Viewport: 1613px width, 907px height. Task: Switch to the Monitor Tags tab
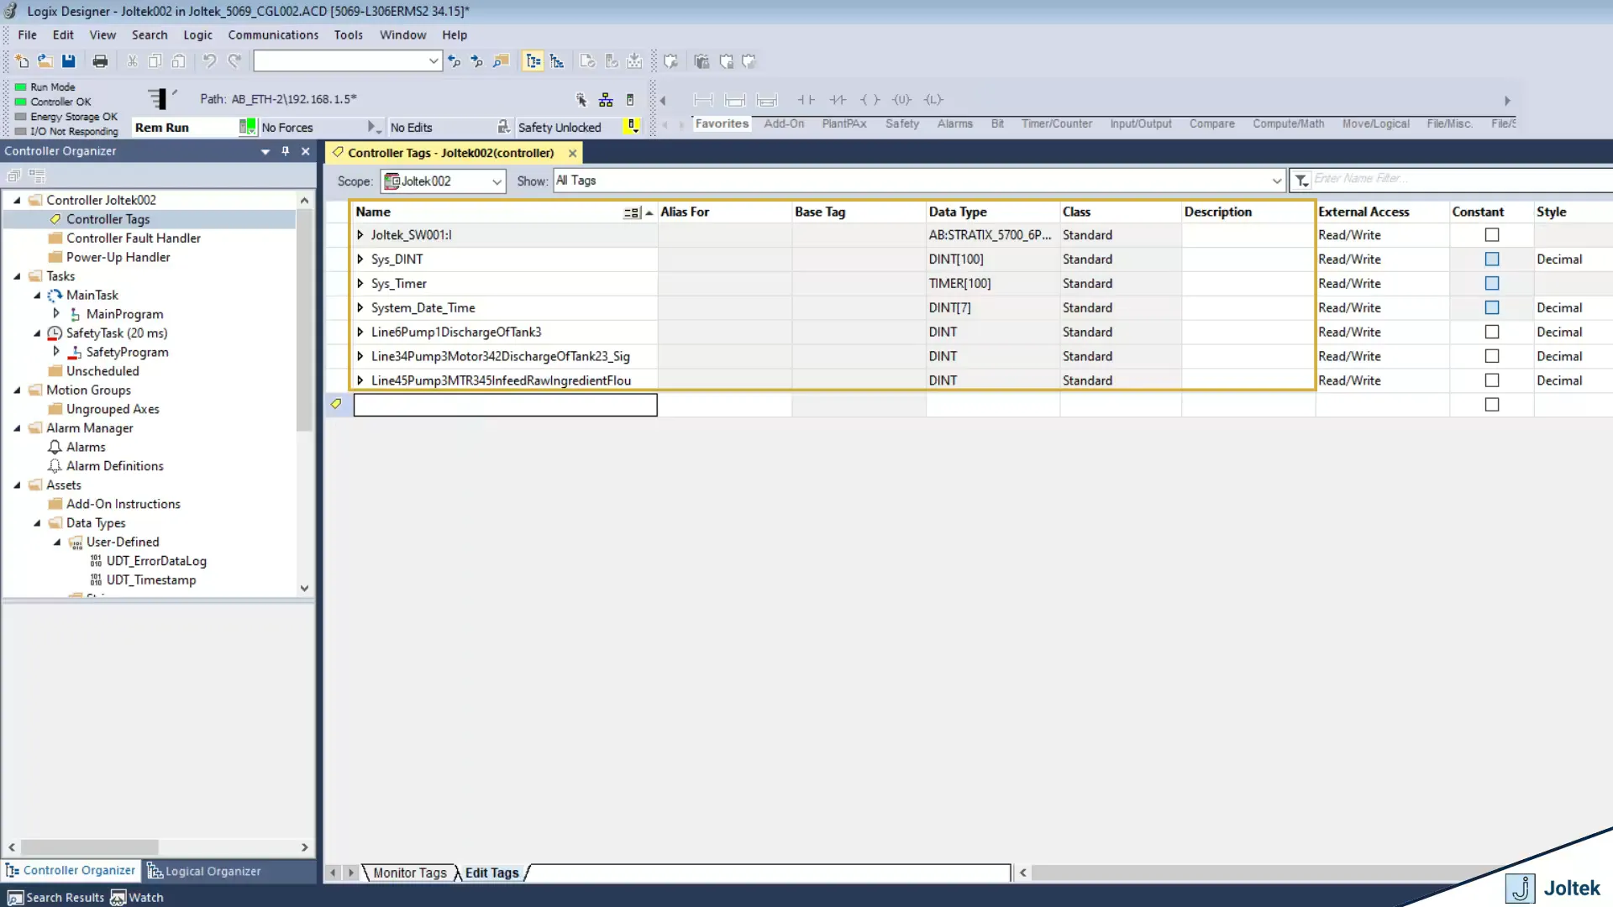[x=409, y=873]
